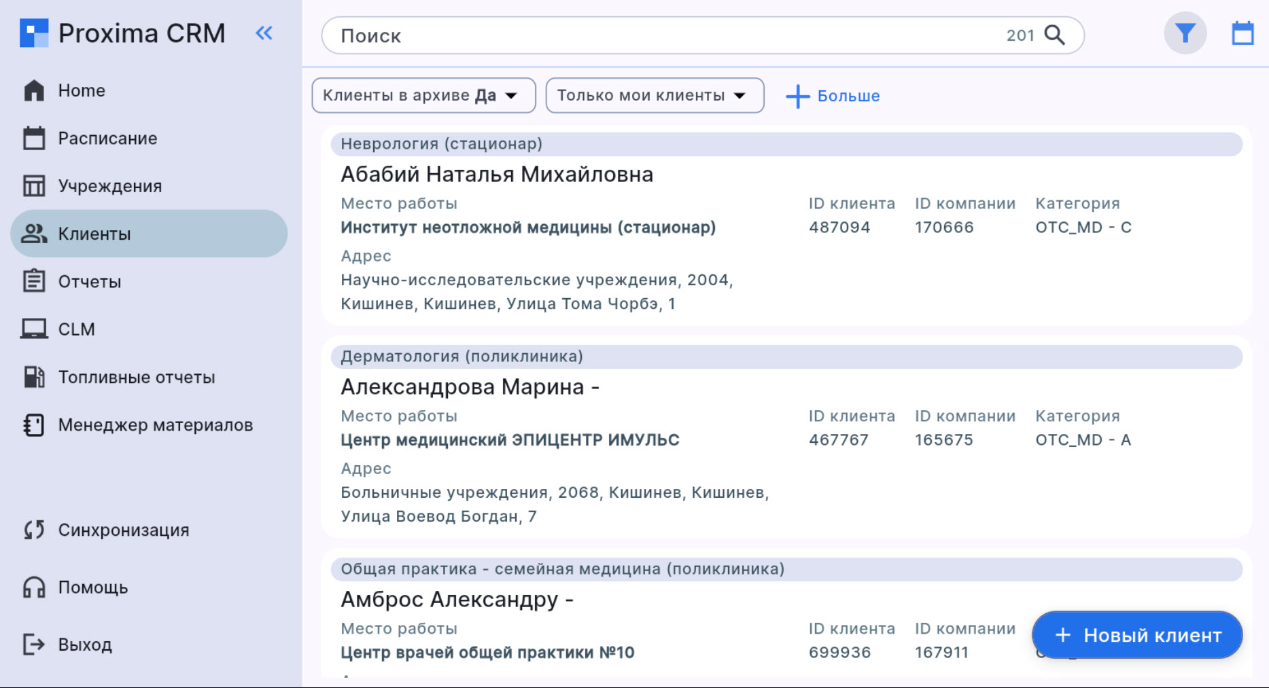1269x688 pixels.
Task: Expand the Клиенты в архиве dropdown arrow
Action: 513,96
